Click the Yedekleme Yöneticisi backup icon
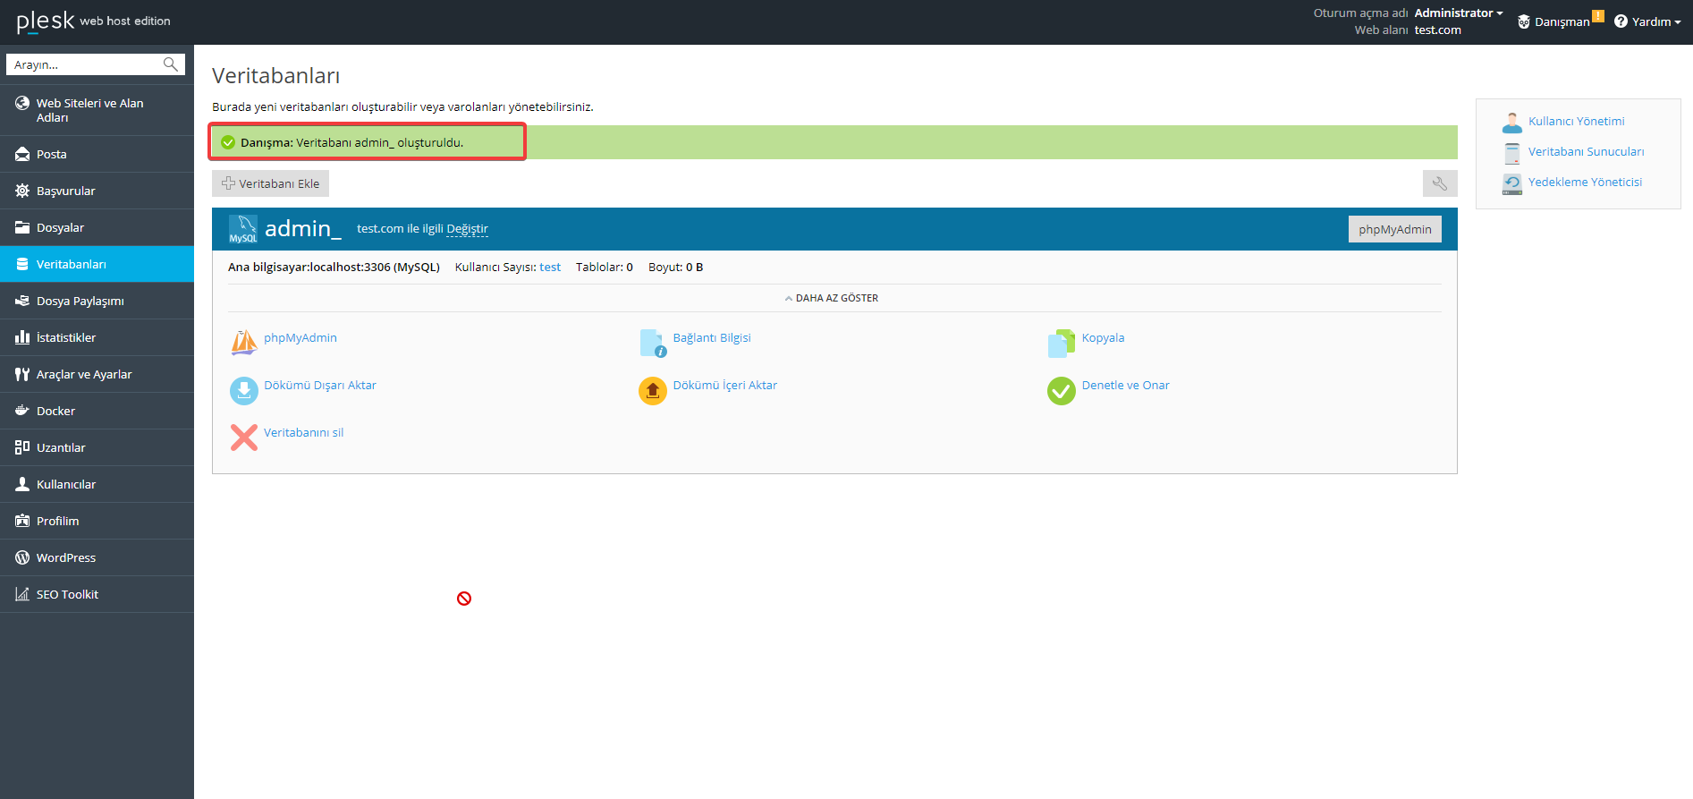This screenshot has width=1693, height=799. (1512, 183)
